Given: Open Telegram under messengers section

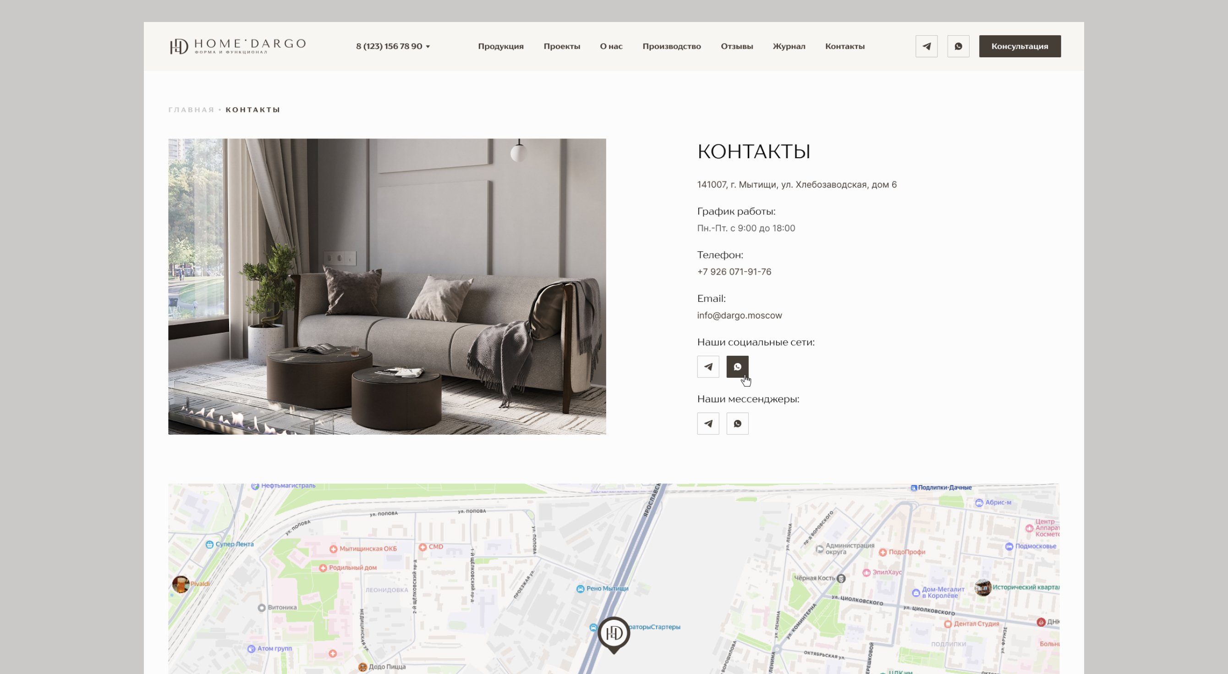Looking at the screenshot, I should pyautogui.click(x=708, y=424).
